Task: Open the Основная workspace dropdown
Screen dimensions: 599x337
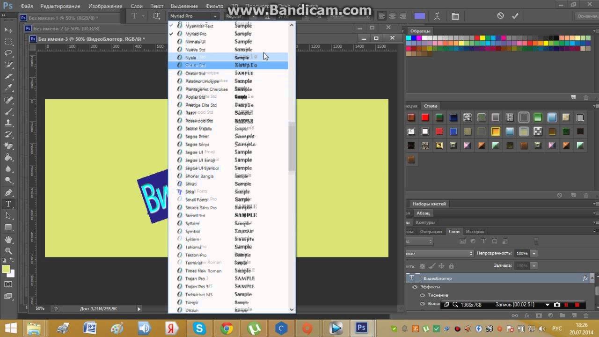Action: (587, 16)
